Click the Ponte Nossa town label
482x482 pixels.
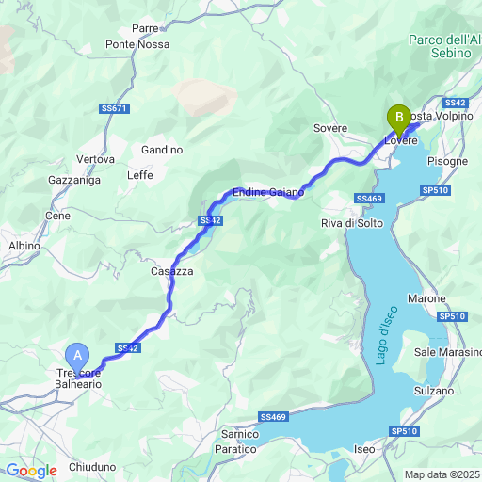[137, 44]
